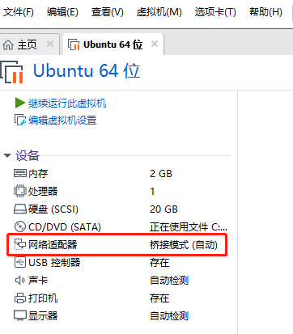Screen dimensions: 293x334
Task: Click the processor count value 1
Action: (152, 192)
